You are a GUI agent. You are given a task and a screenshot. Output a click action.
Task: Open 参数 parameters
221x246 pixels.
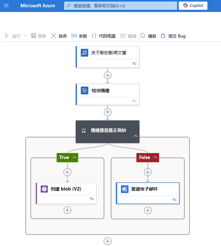tap(79, 36)
